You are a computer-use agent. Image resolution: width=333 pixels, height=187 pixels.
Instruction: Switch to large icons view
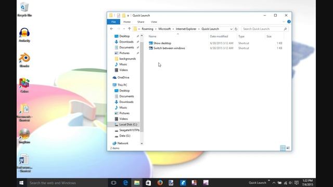point(288,148)
